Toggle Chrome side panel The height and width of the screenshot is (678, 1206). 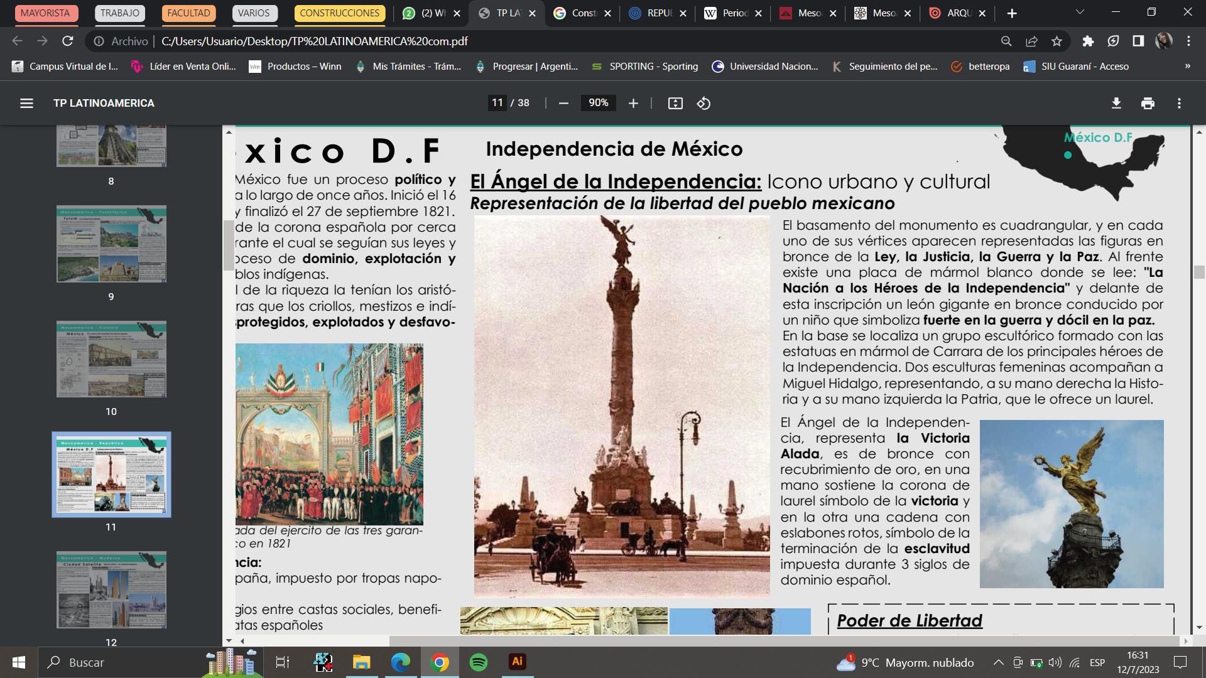1138,41
